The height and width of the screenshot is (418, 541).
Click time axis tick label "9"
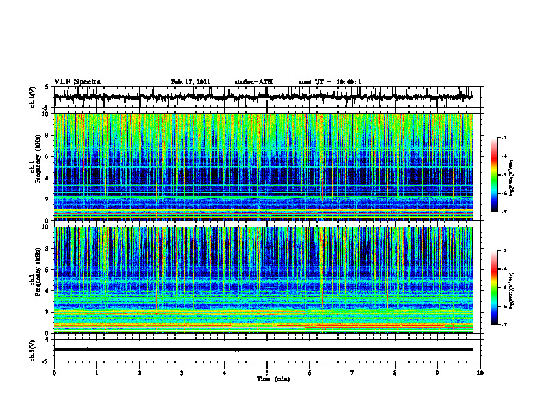(x=437, y=373)
